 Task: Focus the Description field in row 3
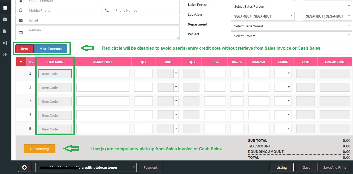pos(103,101)
